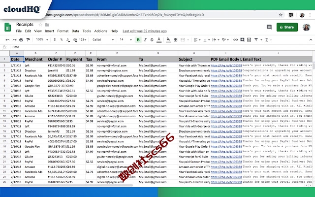Format as percent with the % button
Screen dimensions: 315x197
tap(61, 40)
